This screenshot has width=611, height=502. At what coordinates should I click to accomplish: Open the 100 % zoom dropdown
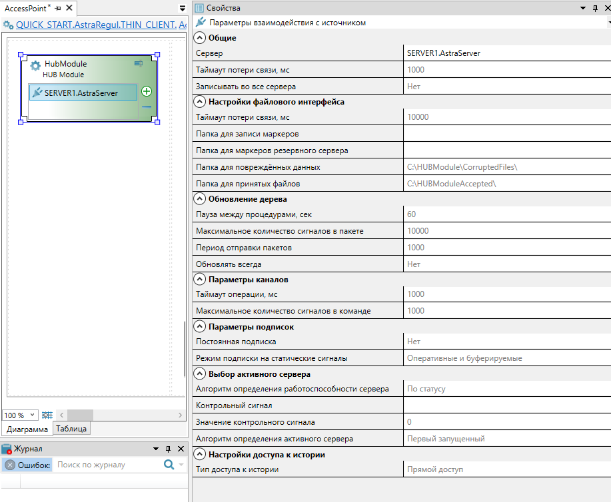point(33,415)
